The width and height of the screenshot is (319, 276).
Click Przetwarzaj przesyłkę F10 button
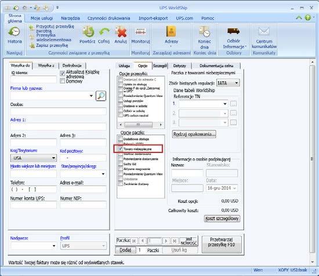tap(222, 244)
